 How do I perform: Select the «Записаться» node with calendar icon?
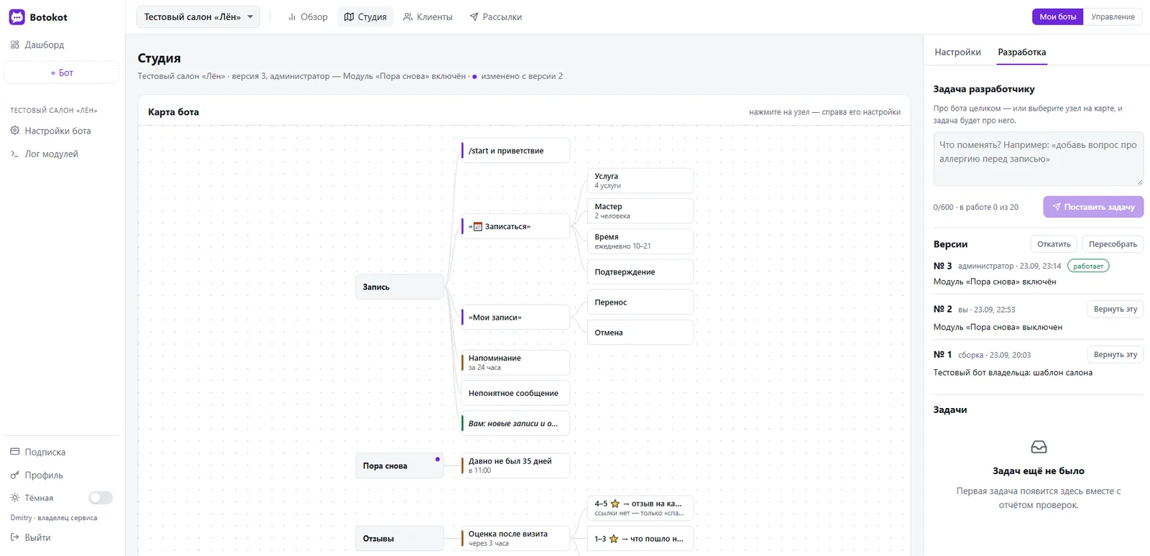515,226
